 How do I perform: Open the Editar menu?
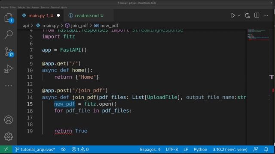13,7
